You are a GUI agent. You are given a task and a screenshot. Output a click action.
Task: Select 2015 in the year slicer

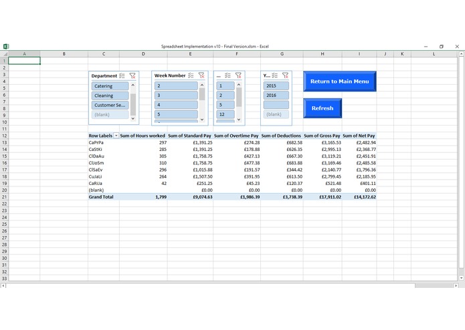(x=276, y=86)
